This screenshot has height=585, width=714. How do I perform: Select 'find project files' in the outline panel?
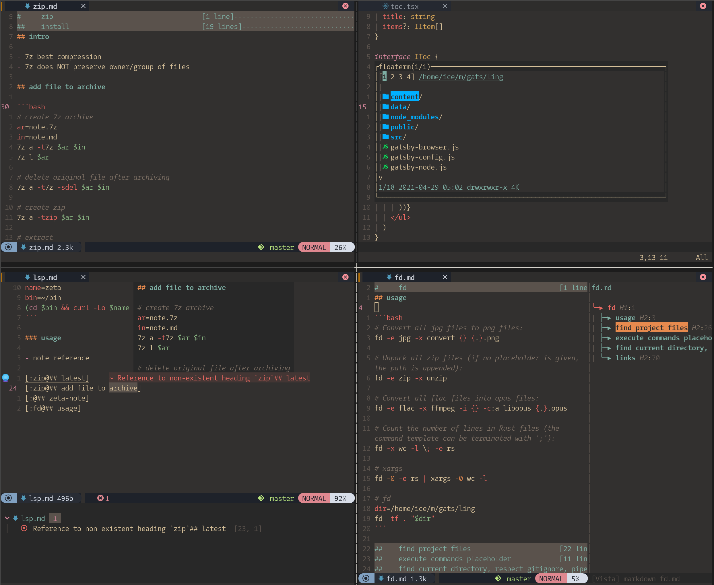click(x=651, y=327)
